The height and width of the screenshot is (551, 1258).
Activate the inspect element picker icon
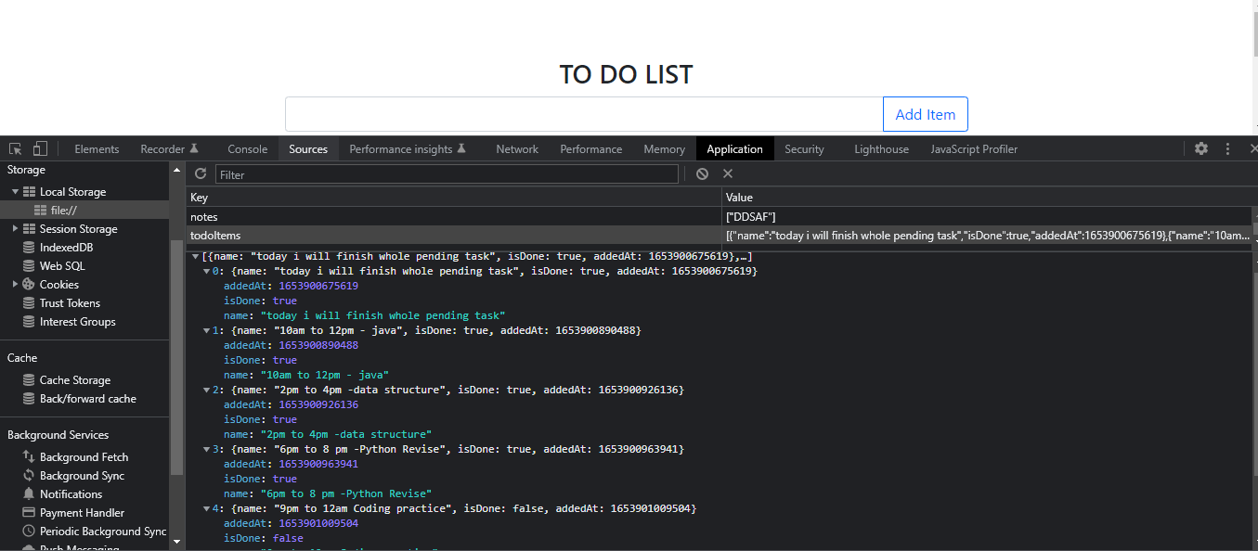click(16, 148)
